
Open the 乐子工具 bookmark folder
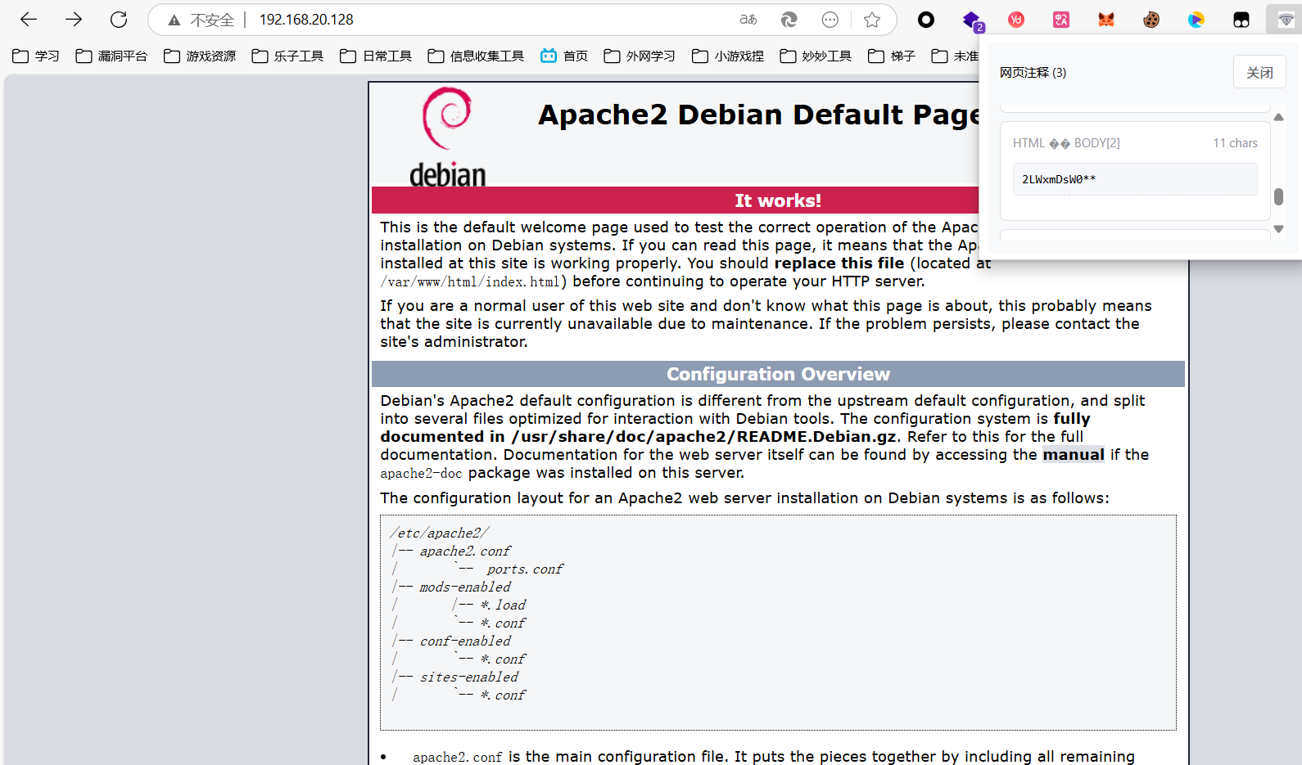287,56
